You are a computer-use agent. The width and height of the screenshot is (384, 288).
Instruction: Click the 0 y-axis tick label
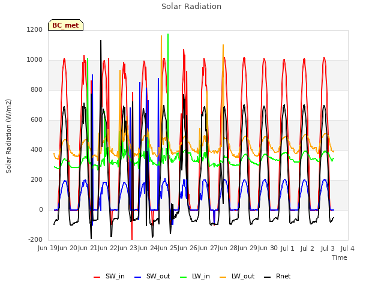pos(41,209)
